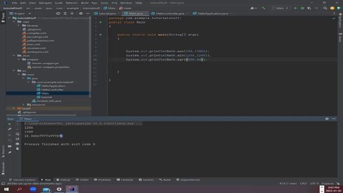Open Run panel gear settings
Image resolution: width=343 pixels, height=193 pixels.
coord(327,118)
